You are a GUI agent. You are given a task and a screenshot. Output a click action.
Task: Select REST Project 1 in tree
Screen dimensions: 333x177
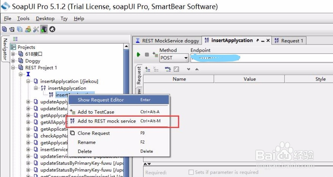click(x=41, y=68)
